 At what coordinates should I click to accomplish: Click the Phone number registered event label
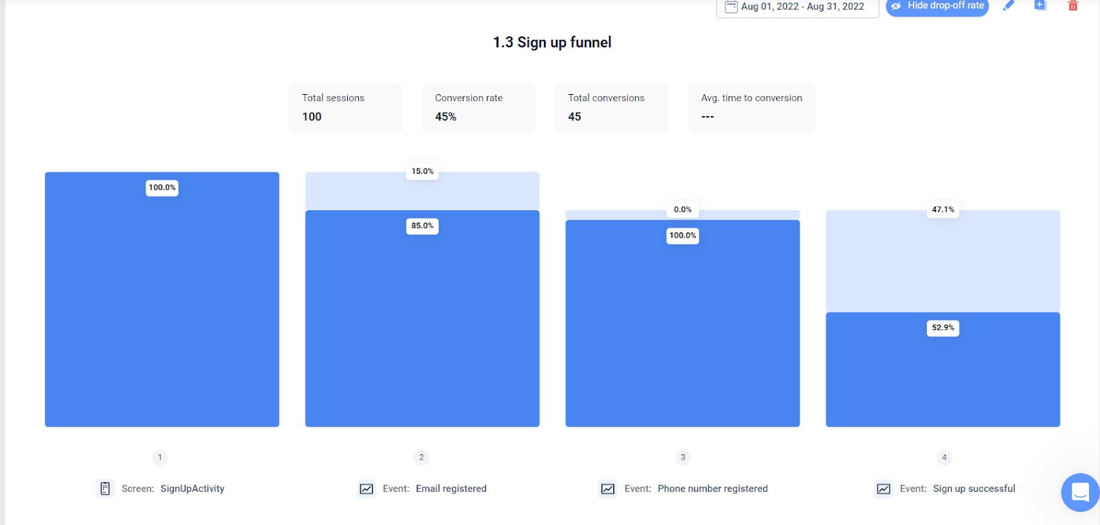pos(712,489)
